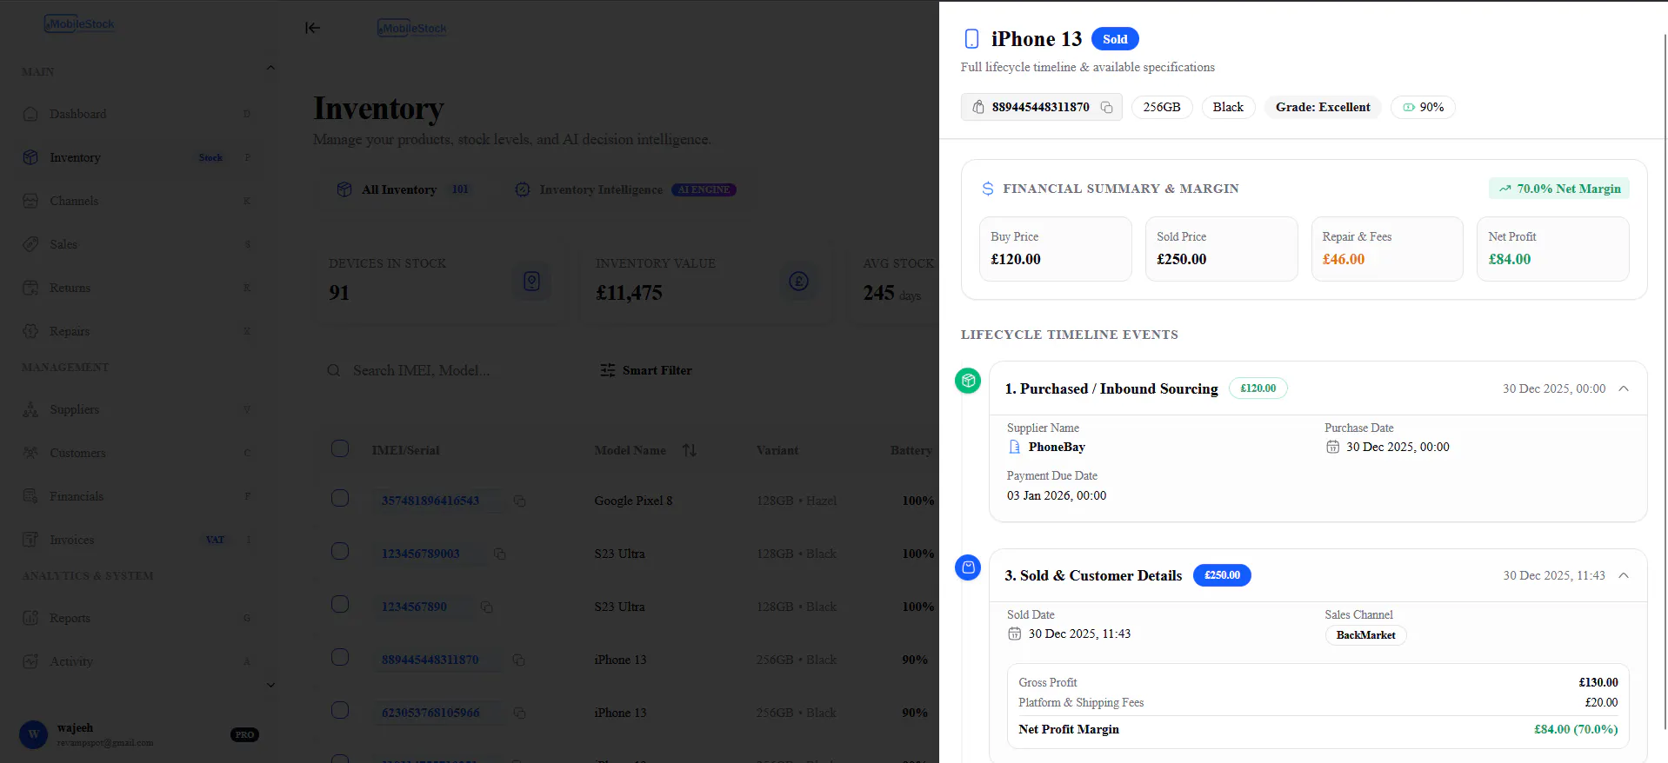Click the Activity sidebar icon
The image size is (1668, 763).
point(30,661)
